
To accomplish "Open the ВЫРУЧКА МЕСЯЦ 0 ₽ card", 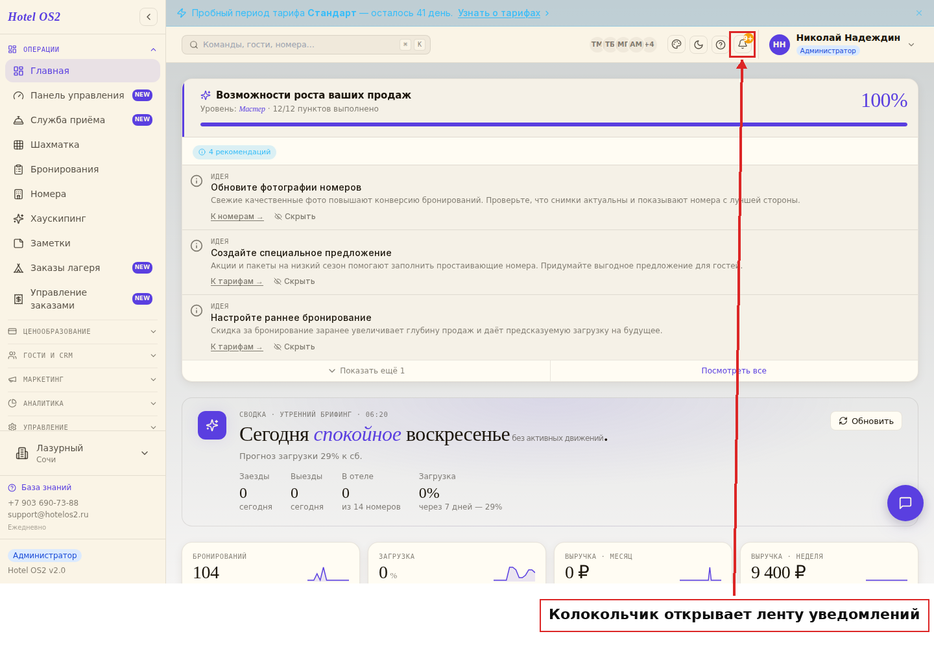I will click(x=643, y=563).
